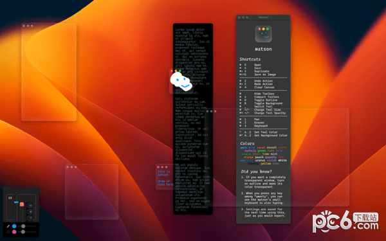
Task: Click the "Eraser" shortcut row in Manual
Action: tap(252, 123)
